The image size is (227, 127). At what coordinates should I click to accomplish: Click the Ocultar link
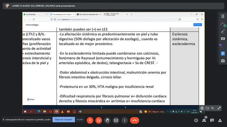coord(80,120)
